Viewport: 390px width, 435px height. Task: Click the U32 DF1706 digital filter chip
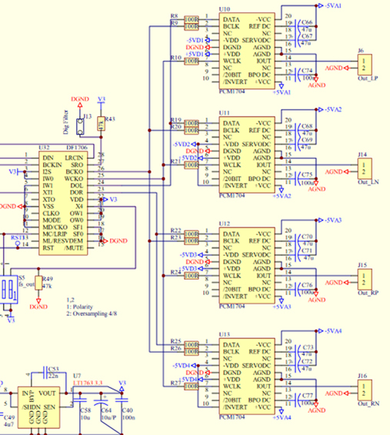click(63, 203)
